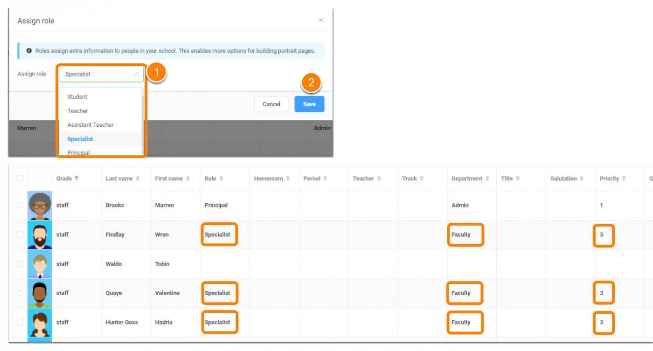653x351 pixels.
Task: Open the Assign role dropdown showing Specialist
Action: 101,74
